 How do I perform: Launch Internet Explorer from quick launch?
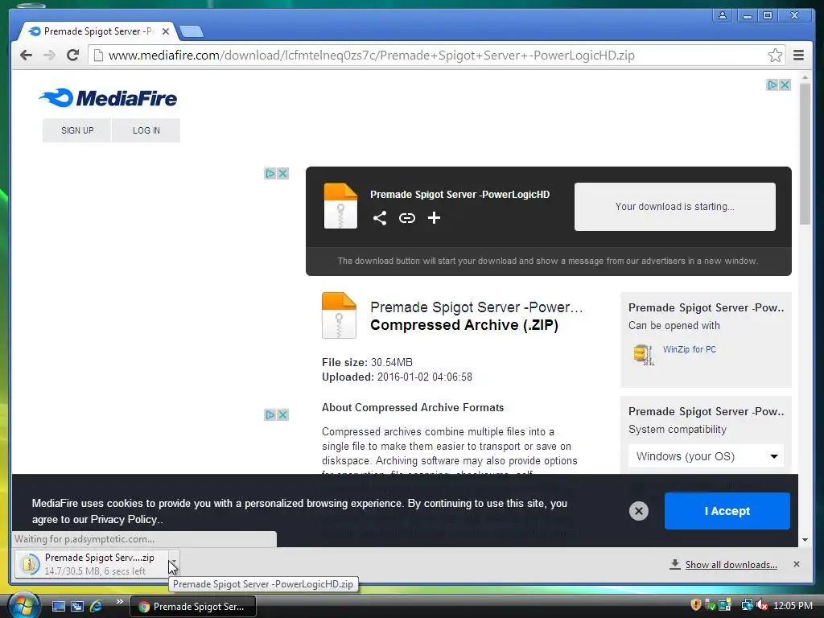[x=96, y=607]
